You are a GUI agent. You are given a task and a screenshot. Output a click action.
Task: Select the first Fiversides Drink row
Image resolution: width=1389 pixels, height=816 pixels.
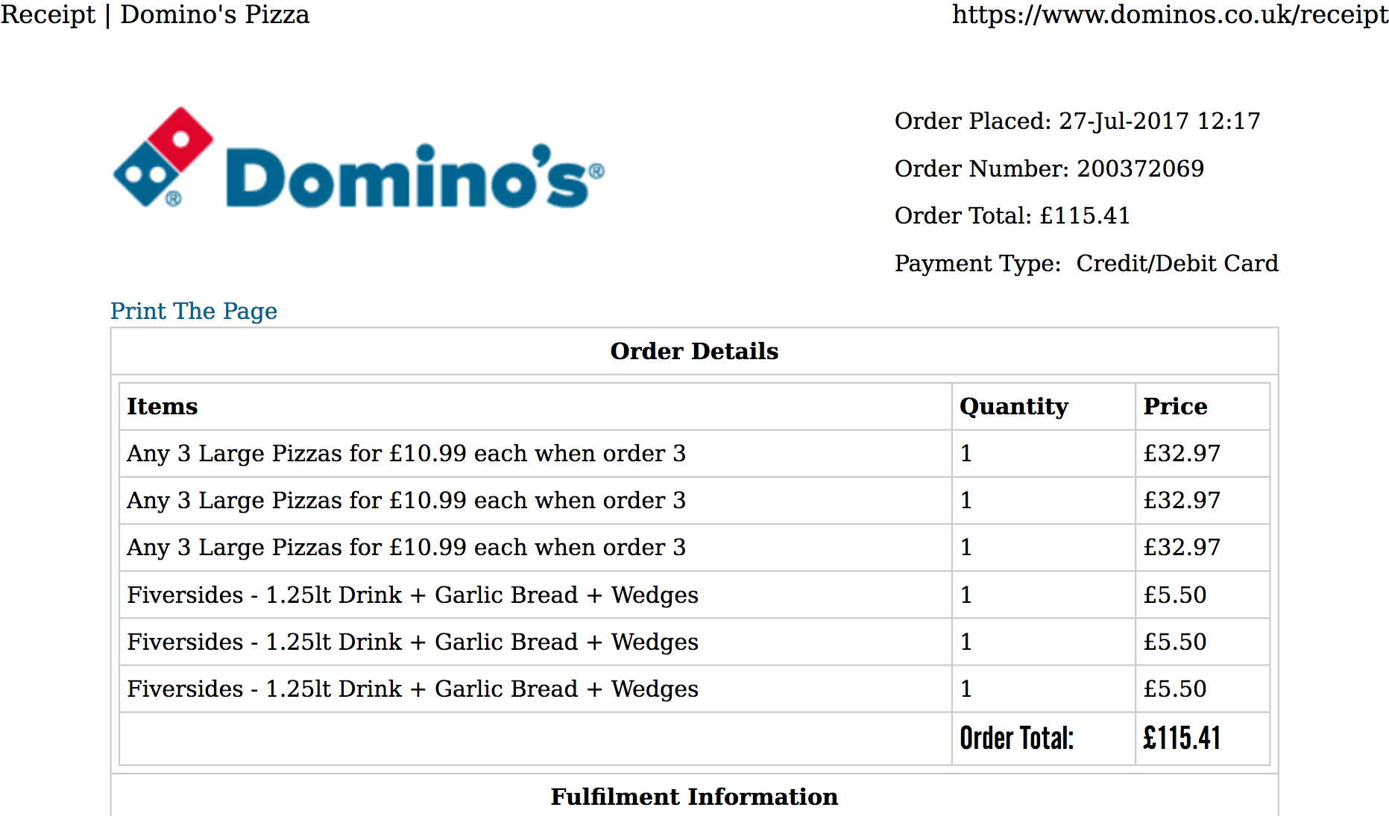pyautogui.click(x=694, y=595)
